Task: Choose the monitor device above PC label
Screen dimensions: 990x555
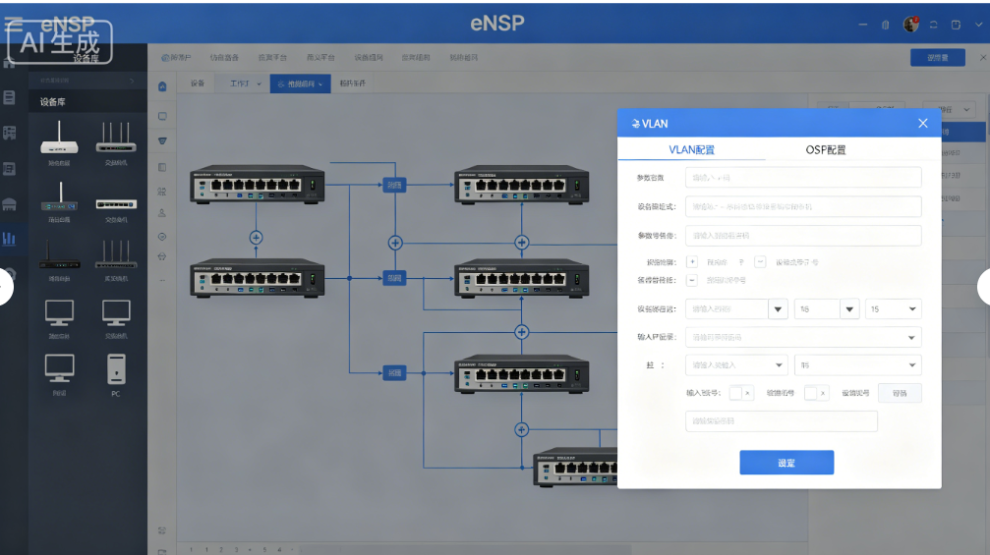Action: (59, 368)
